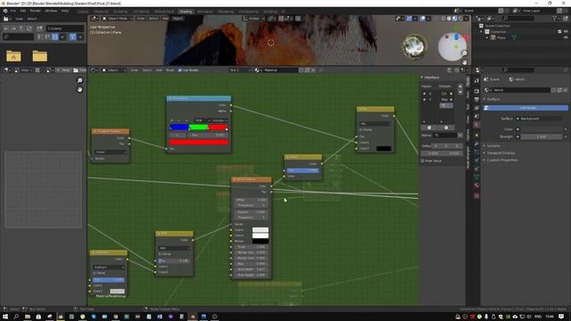Click the outliner filter funnel icon

pos(555,18)
